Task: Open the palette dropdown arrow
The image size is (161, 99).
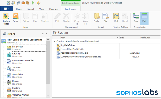Action: [x=42, y=3]
